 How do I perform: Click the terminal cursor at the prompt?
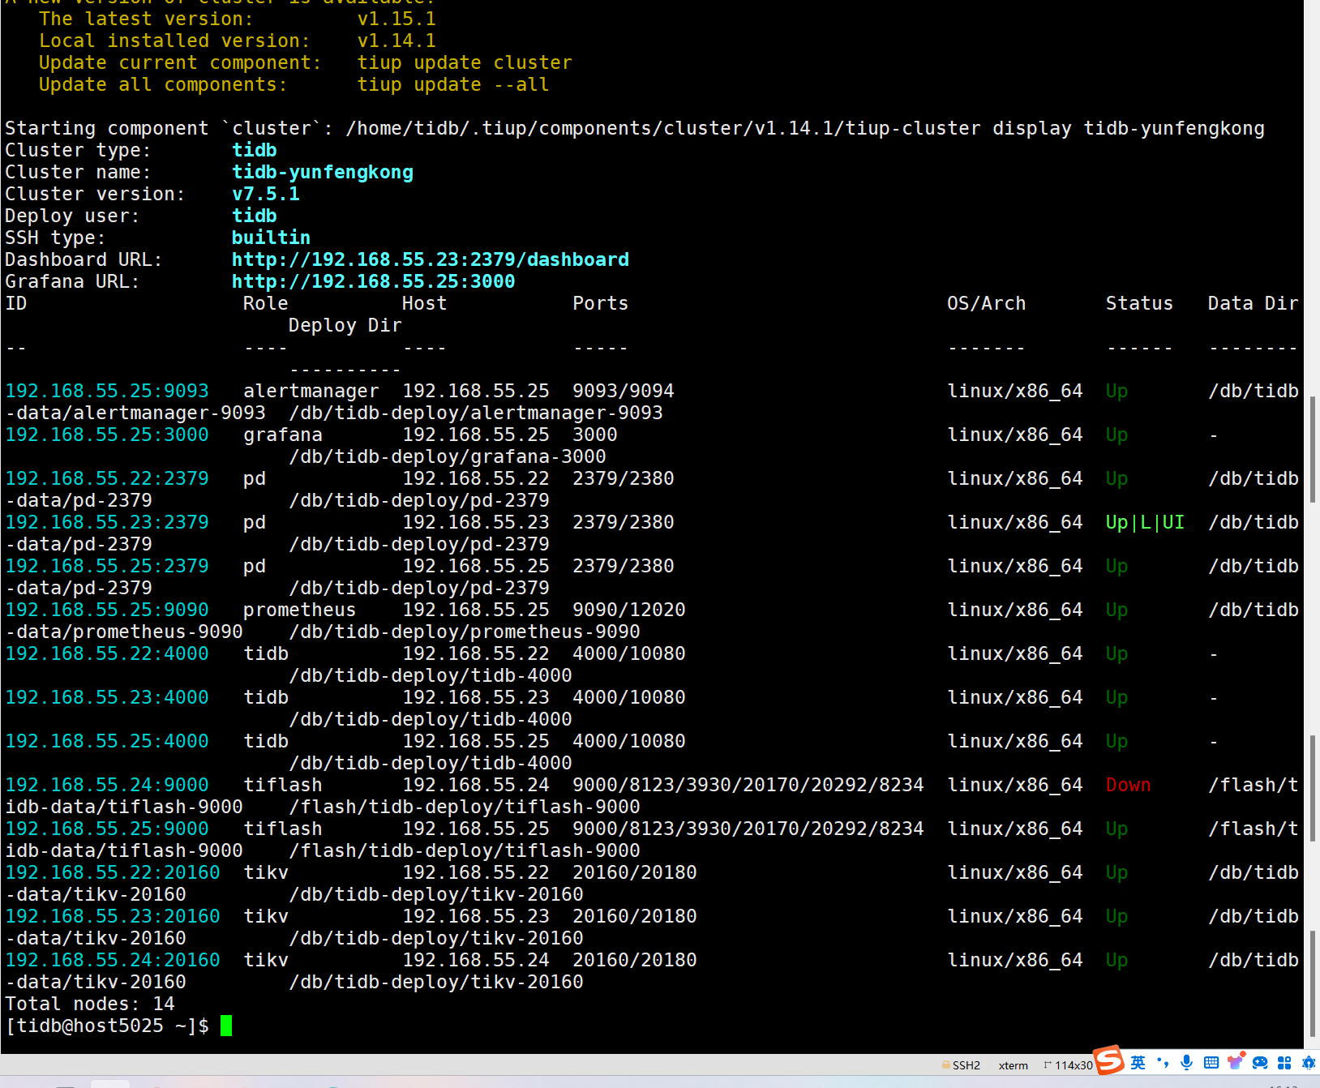point(226,1026)
